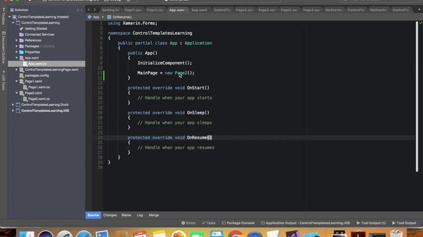The width and height of the screenshot is (423, 237).
Task: Click the code analysis checkmark icon
Action: (420, 23)
